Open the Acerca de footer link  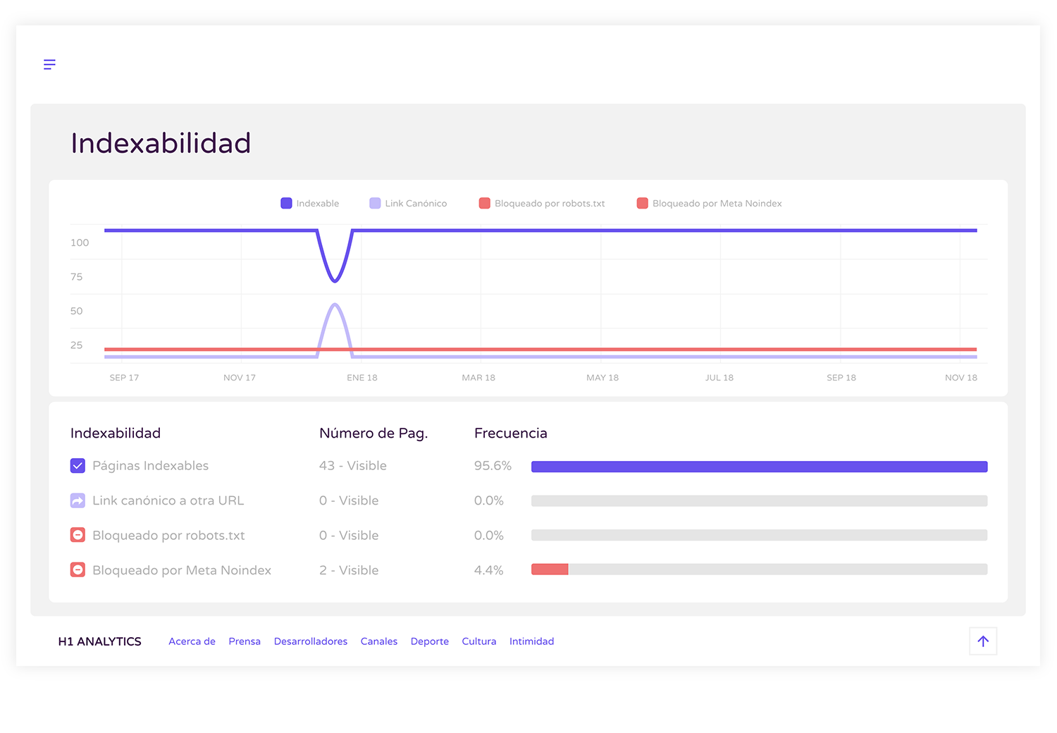coord(192,641)
